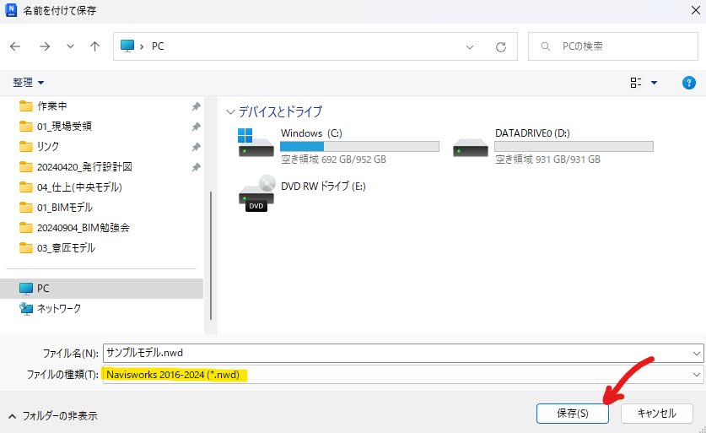The height and width of the screenshot is (433, 706).
Task: Select PC in navigation pane
Action: click(x=102, y=289)
